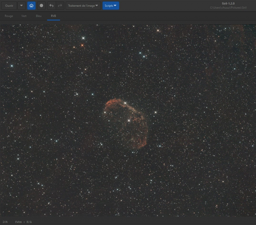Switch to the Vert channel tab
The height and width of the screenshot is (225, 256).
[x=24, y=16]
